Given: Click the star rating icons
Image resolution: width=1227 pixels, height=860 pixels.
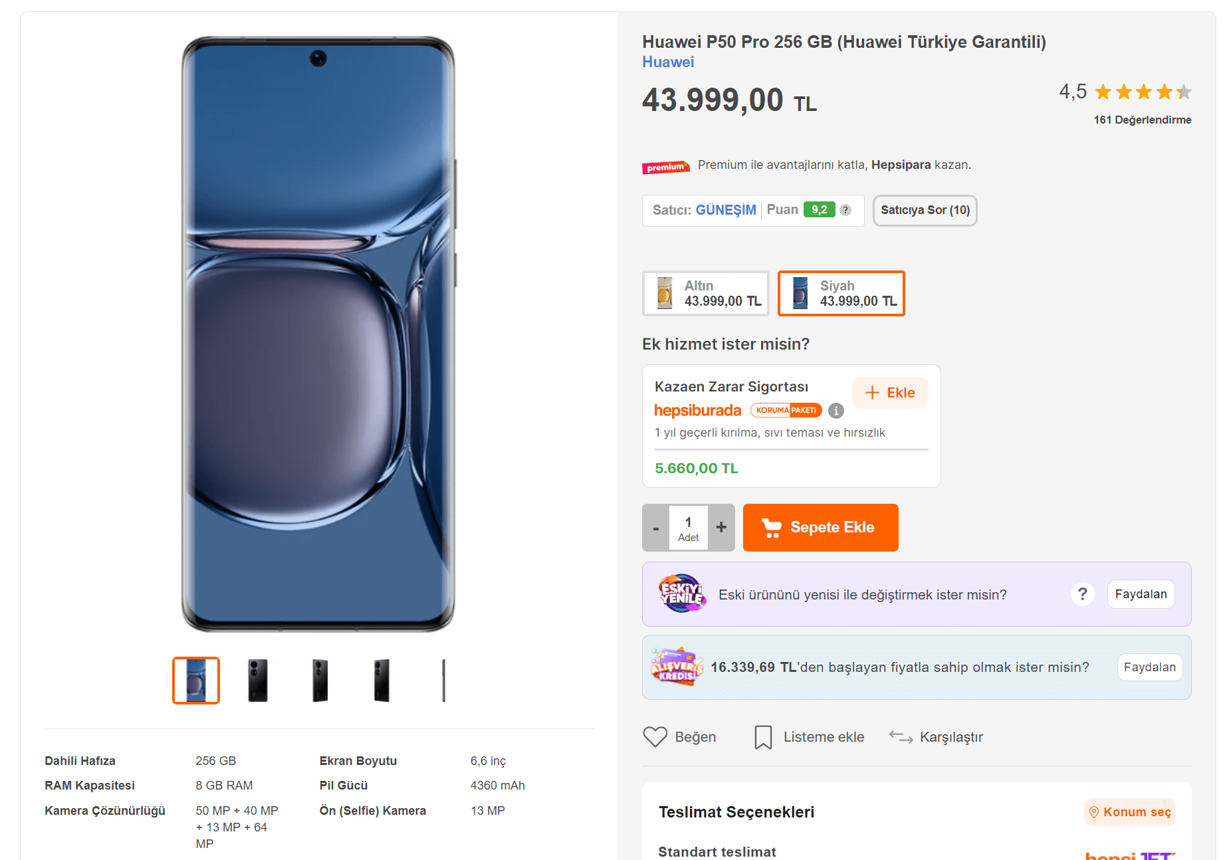Looking at the screenshot, I should click(x=1143, y=92).
